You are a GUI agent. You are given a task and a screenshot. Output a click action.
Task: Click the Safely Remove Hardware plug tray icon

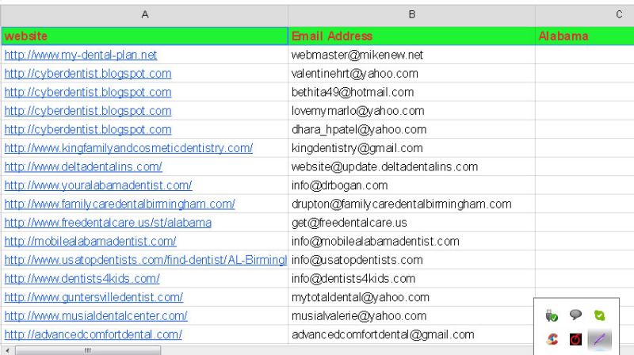552,315
